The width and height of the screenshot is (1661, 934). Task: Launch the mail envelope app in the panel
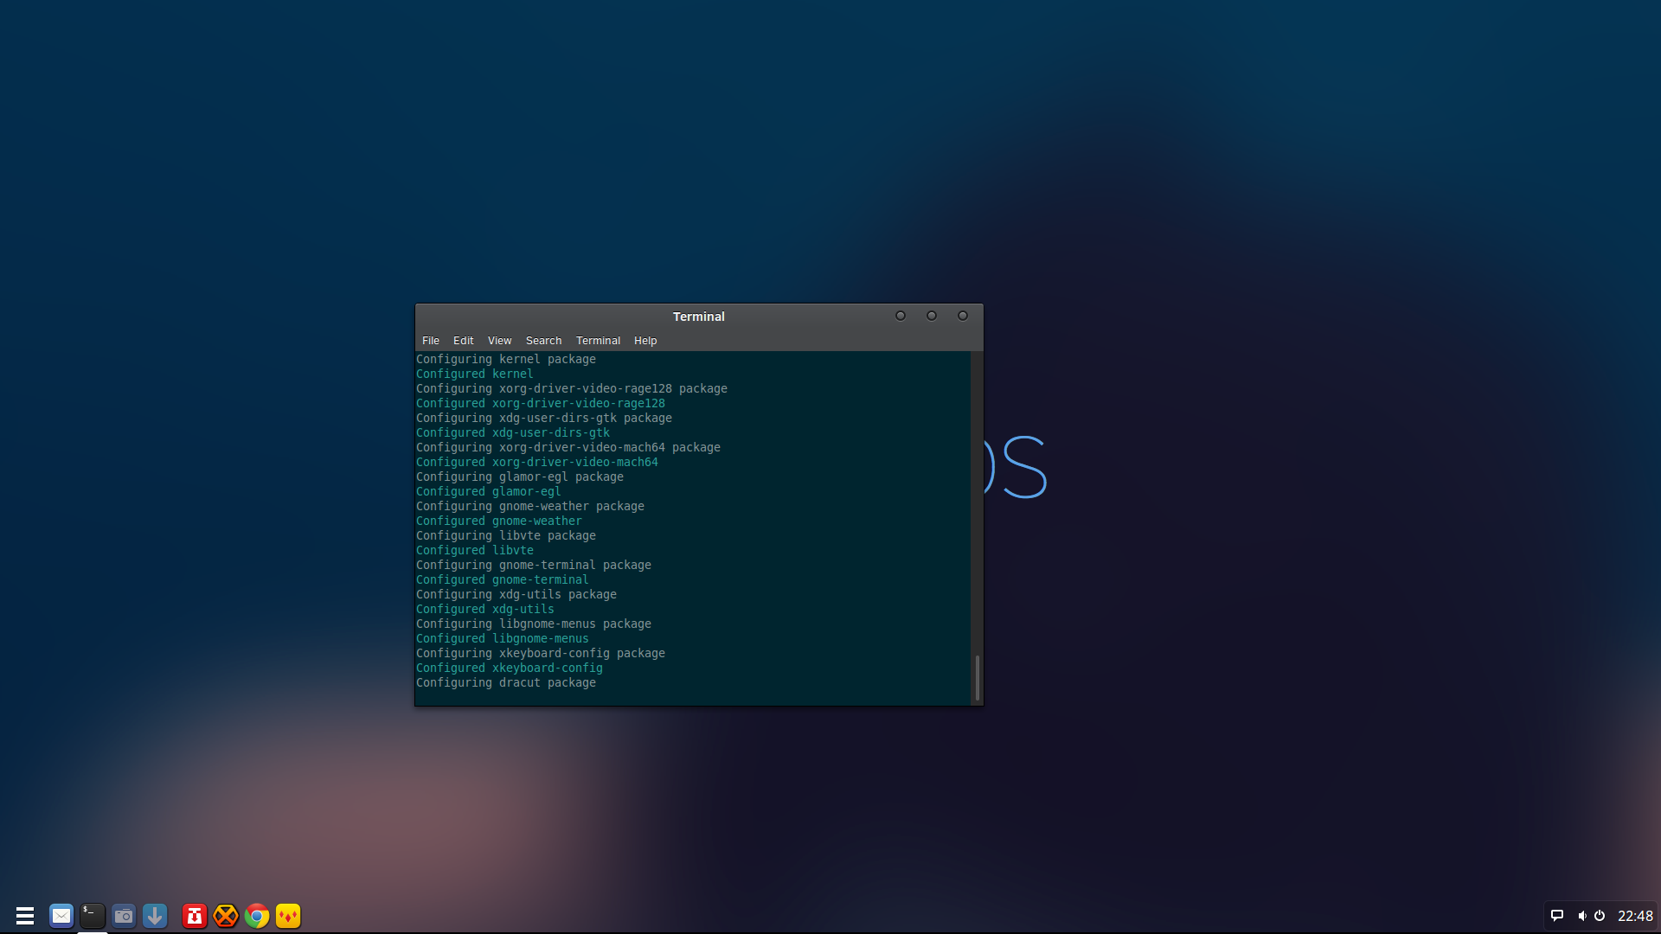tap(61, 916)
